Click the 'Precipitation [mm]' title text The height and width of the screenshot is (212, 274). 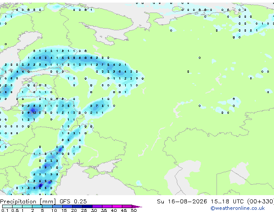[x=28, y=202]
